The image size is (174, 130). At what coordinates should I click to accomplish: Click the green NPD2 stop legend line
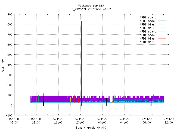pos(162,21)
